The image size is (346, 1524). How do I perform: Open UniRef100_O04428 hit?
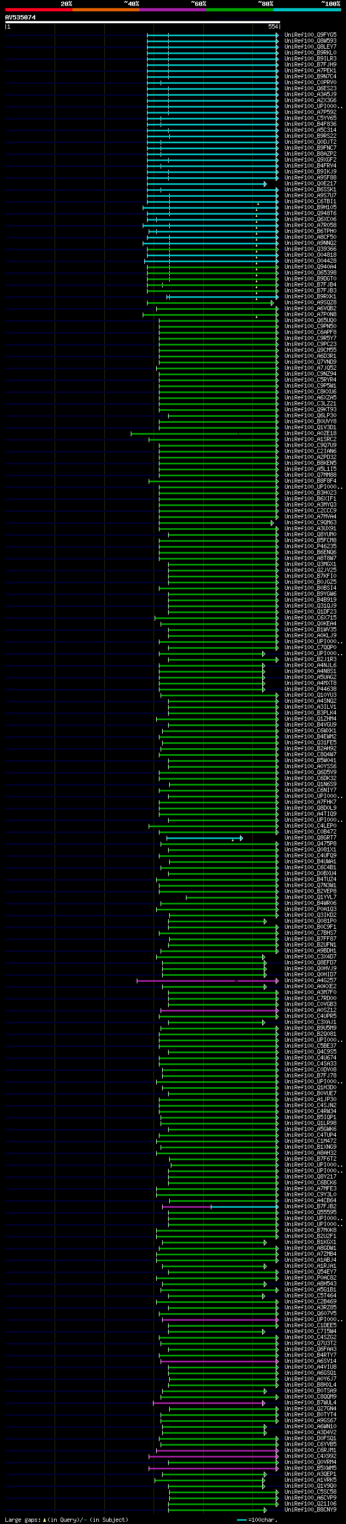click(310, 261)
